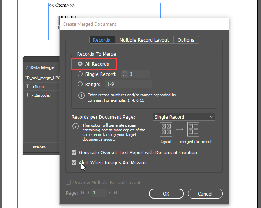This screenshot has width=261, height=208.
Task: Click the info icon beside page option description
Action: (x=76, y=126)
